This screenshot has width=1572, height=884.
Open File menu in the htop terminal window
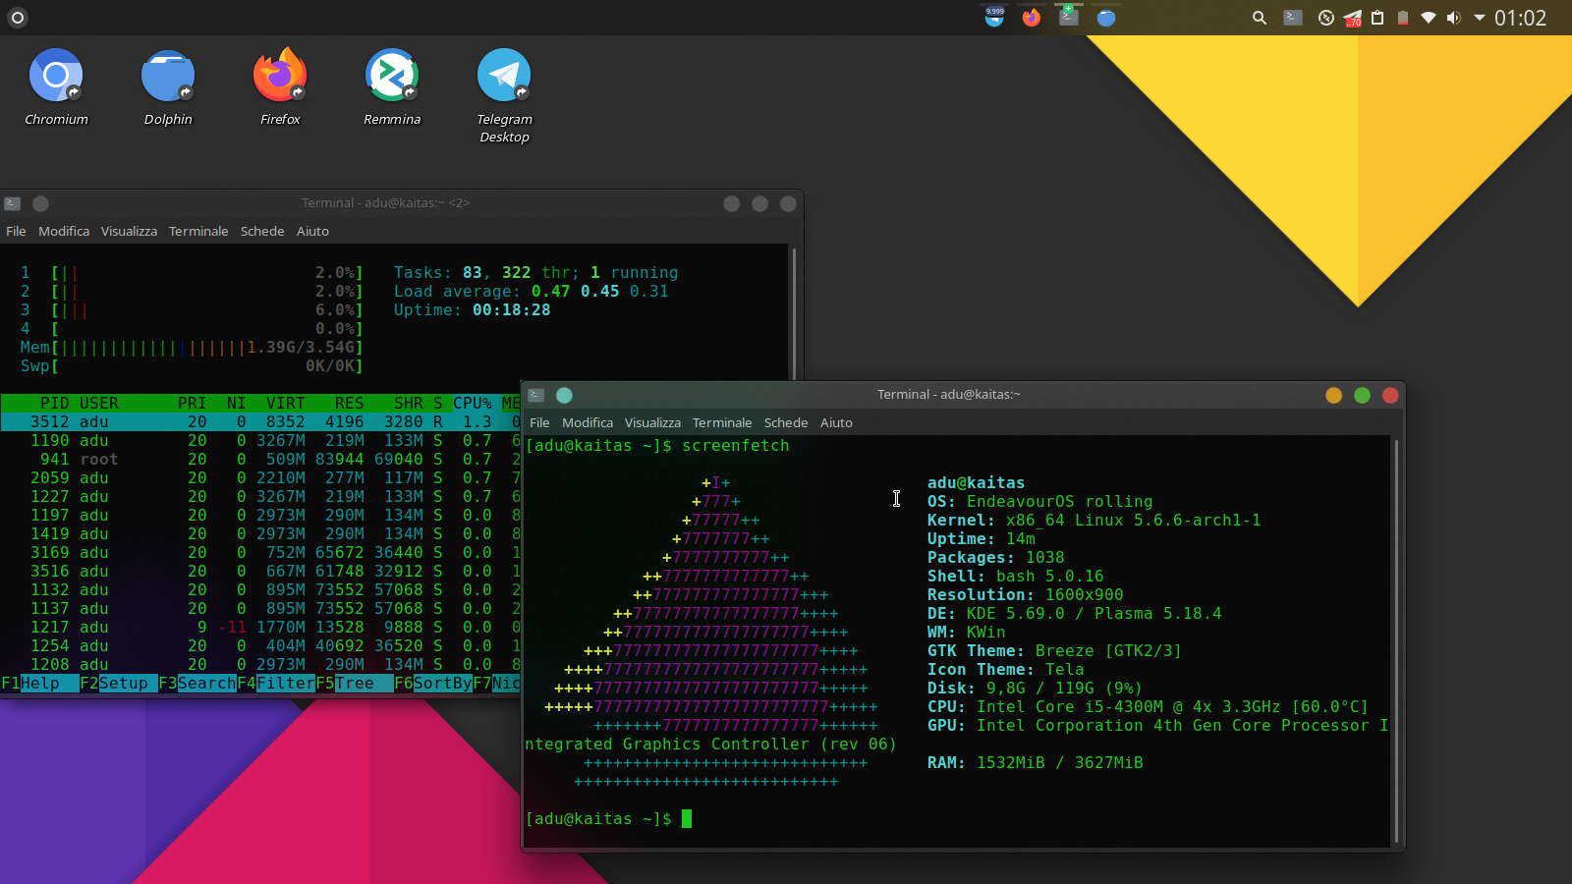[x=16, y=231]
